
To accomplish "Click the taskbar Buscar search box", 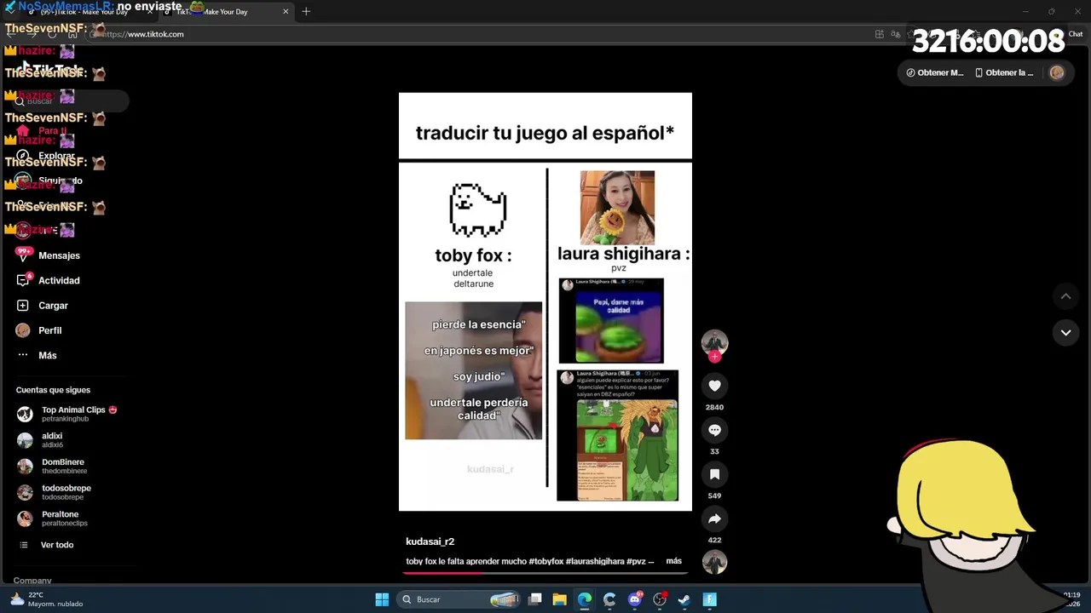I will tap(459, 599).
